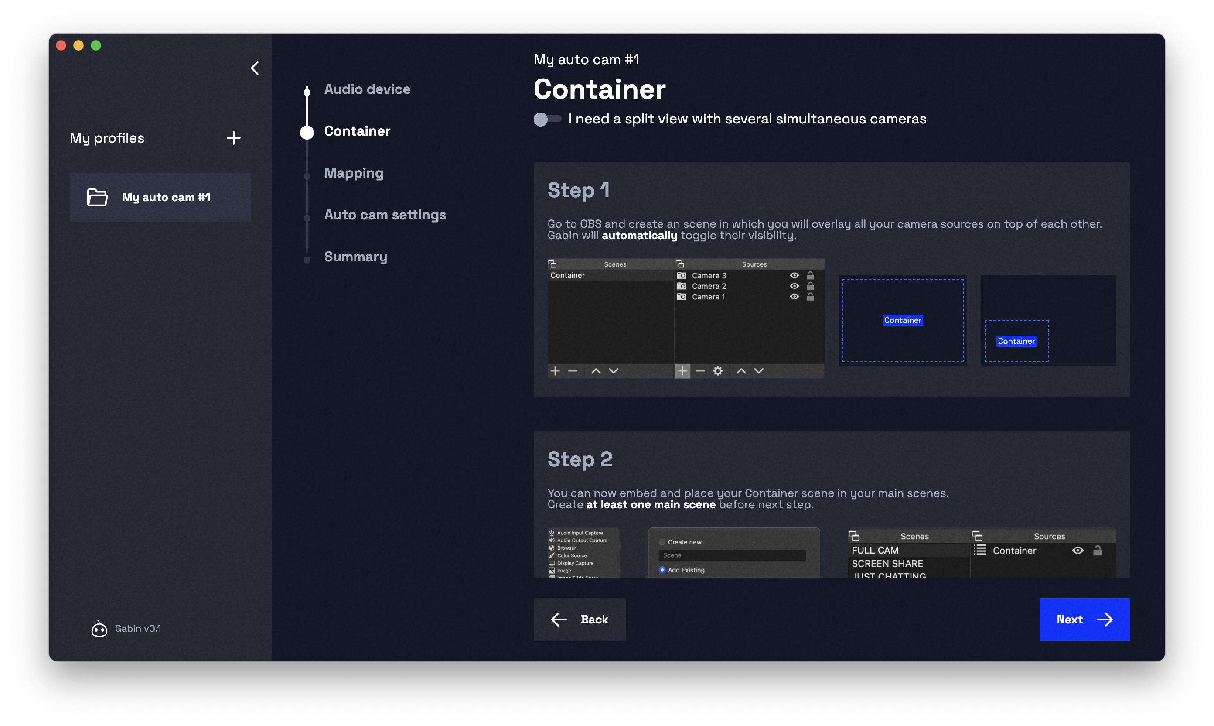
Task: Click the "Step 2" heading
Action: coord(580,459)
